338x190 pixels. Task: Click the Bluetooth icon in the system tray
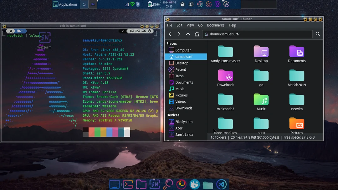point(137,4)
